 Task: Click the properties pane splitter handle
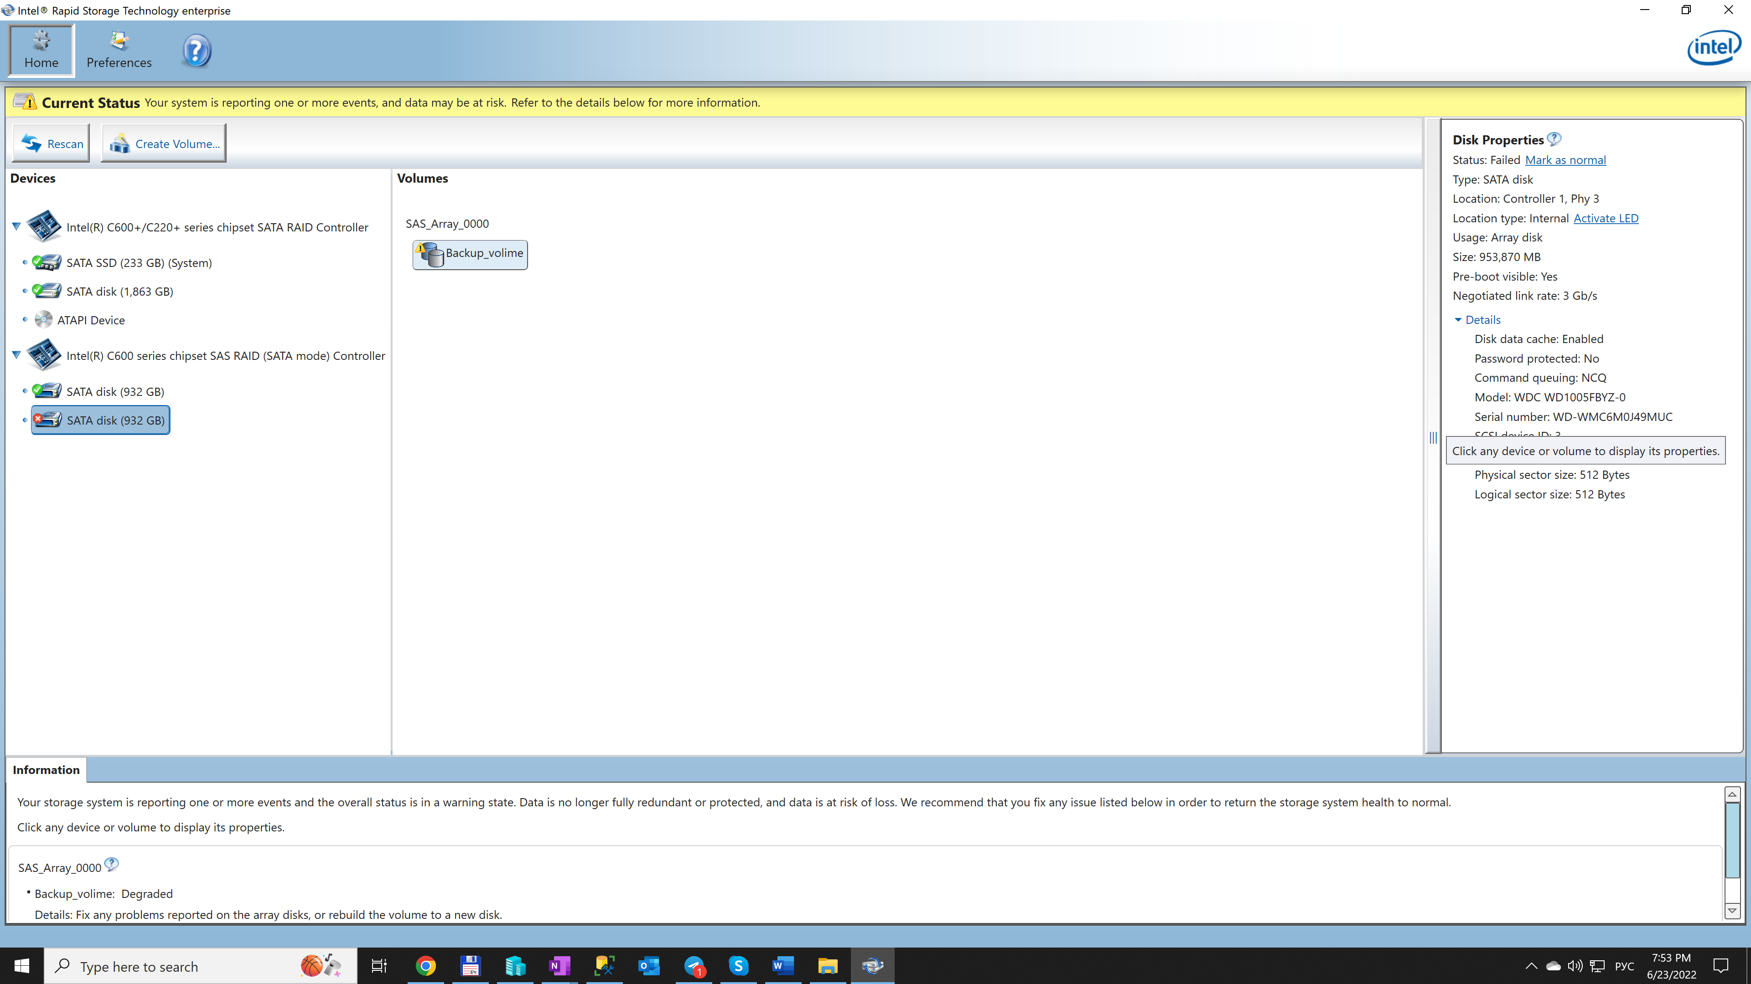[x=1433, y=438]
